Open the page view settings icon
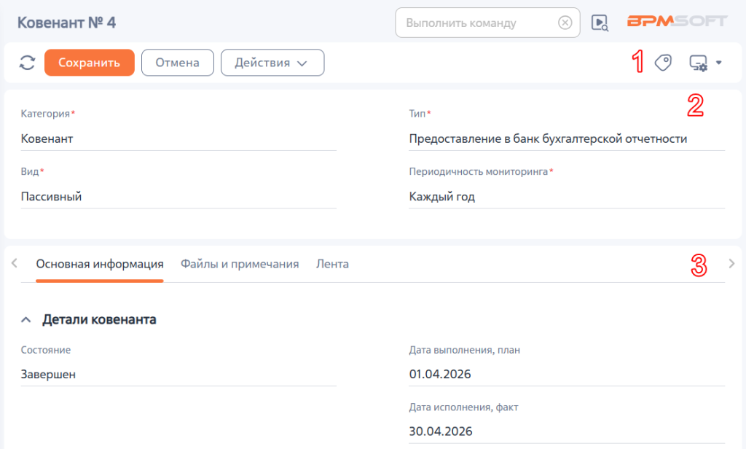 pyautogui.click(x=699, y=63)
